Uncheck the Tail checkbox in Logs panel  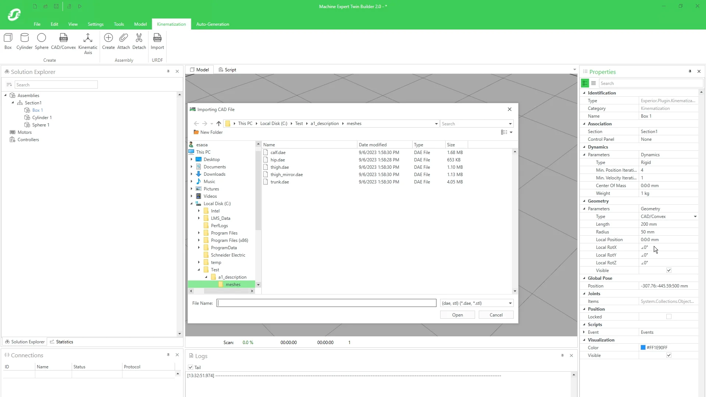click(x=191, y=367)
